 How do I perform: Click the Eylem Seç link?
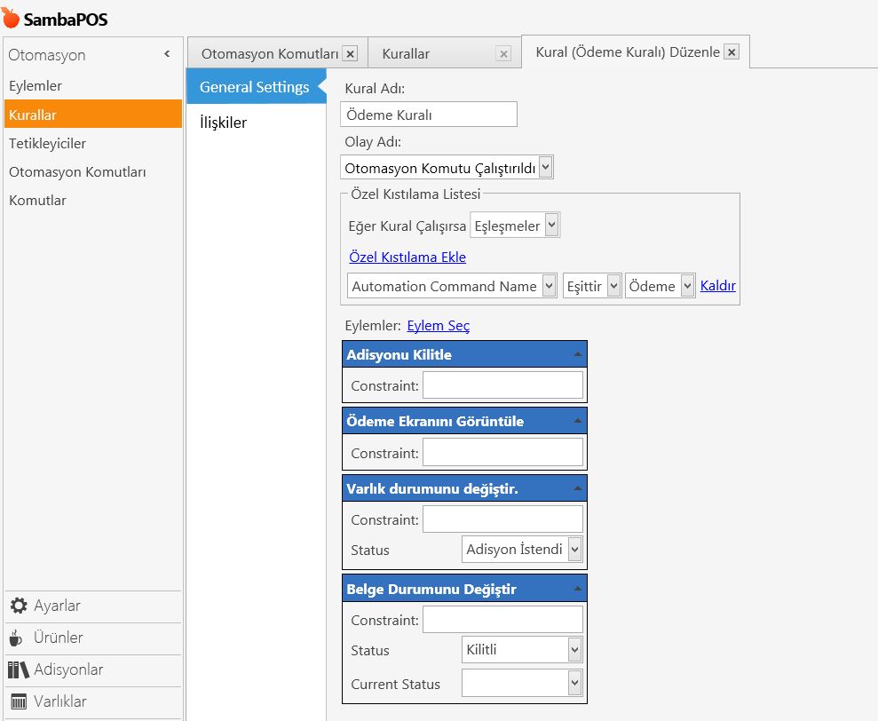pyautogui.click(x=439, y=326)
